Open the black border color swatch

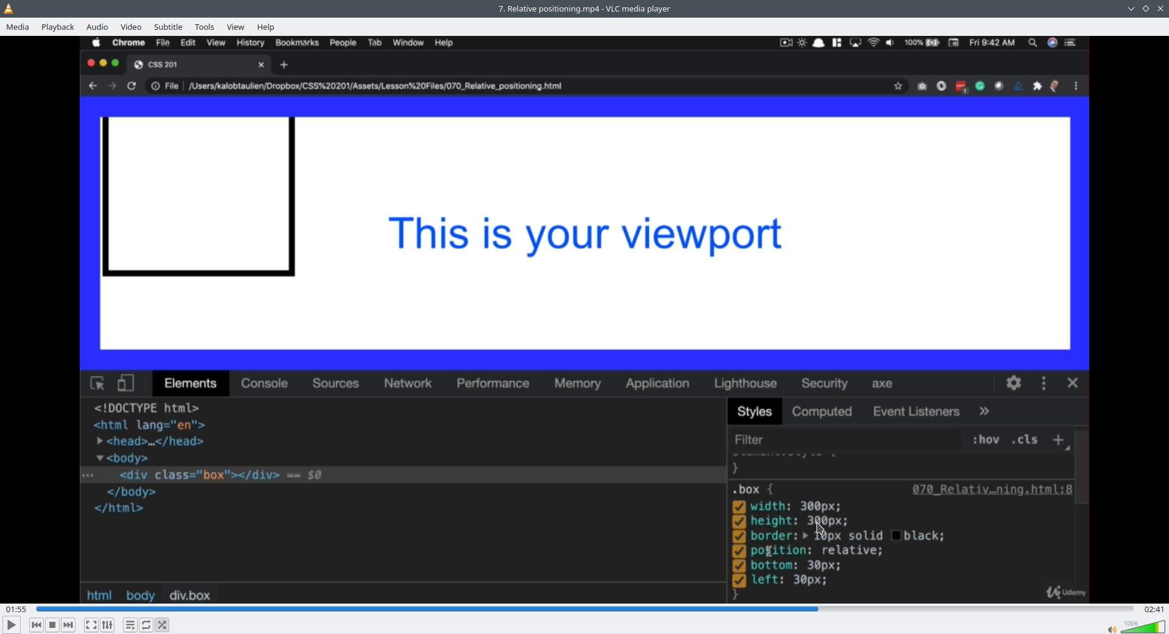pos(896,536)
